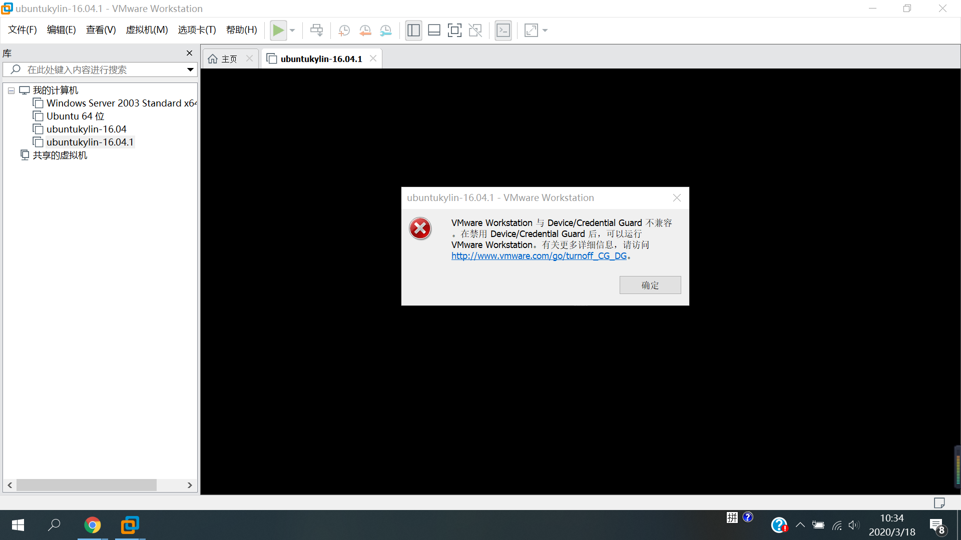Select Ubuntu 64 位 virtual machine

(75, 116)
